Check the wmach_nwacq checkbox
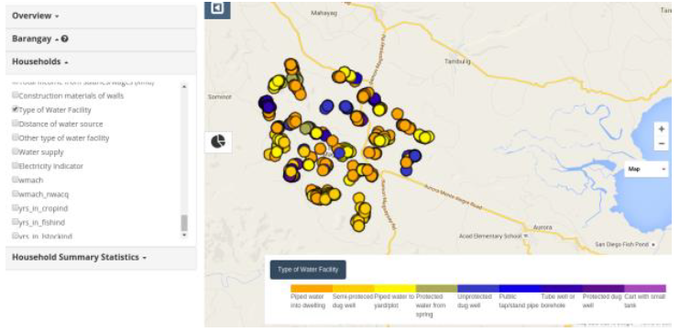 coord(16,194)
